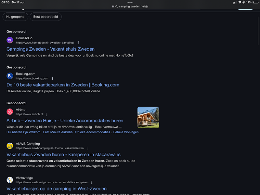Click the www.airbnb.nl URL text
Viewport: 260px width, 195px height.
point(29,114)
